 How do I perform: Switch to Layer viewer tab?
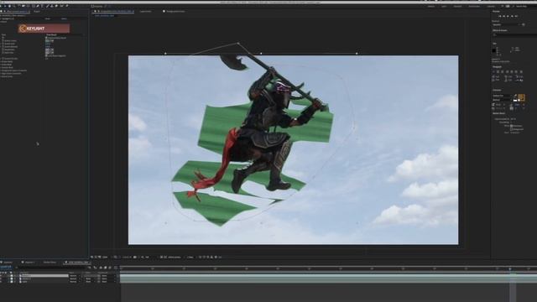click(x=145, y=11)
